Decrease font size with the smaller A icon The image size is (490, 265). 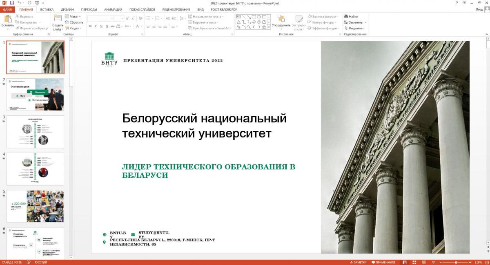tap(133, 18)
